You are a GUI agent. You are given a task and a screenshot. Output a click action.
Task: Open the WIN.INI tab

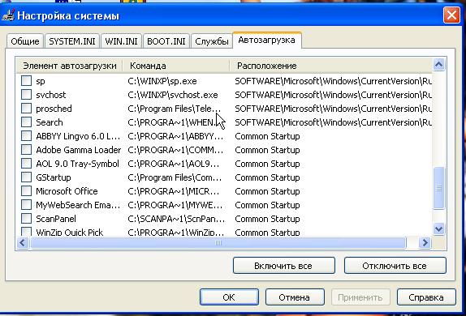pos(121,41)
